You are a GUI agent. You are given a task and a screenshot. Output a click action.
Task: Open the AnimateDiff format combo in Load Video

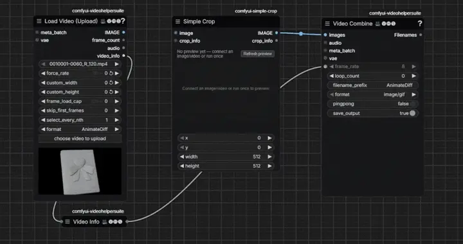[x=80, y=129]
